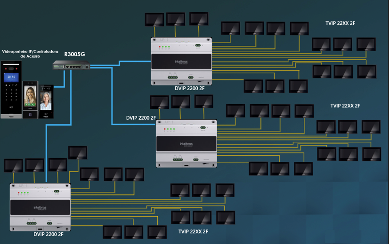Click the red LED on the top distributor
The image size is (389, 244).
click(160, 46)
